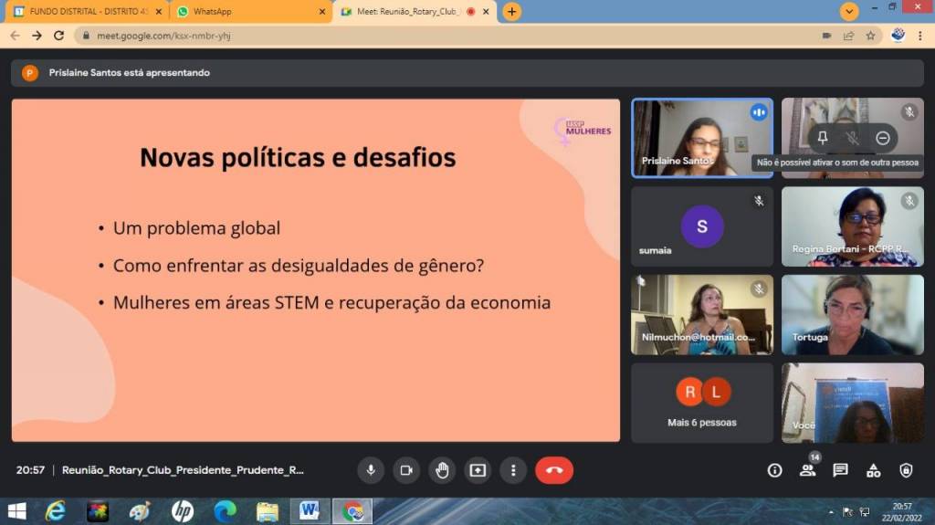935x525 pixels.
Task: Mute the microphone in Meet controls
Action: [x=371, y=470]
